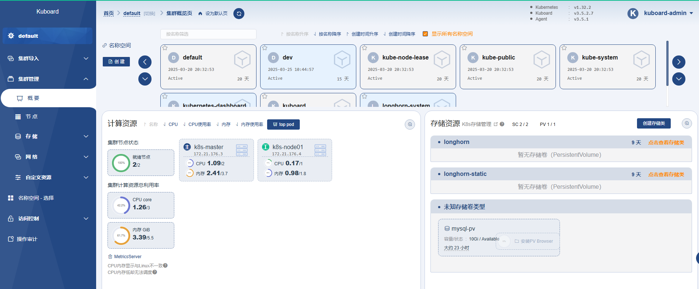Click the help icon after CPU内存显示与Linux不一致
The height and width of the screenshot is (289, 699).
click(165, 265)
